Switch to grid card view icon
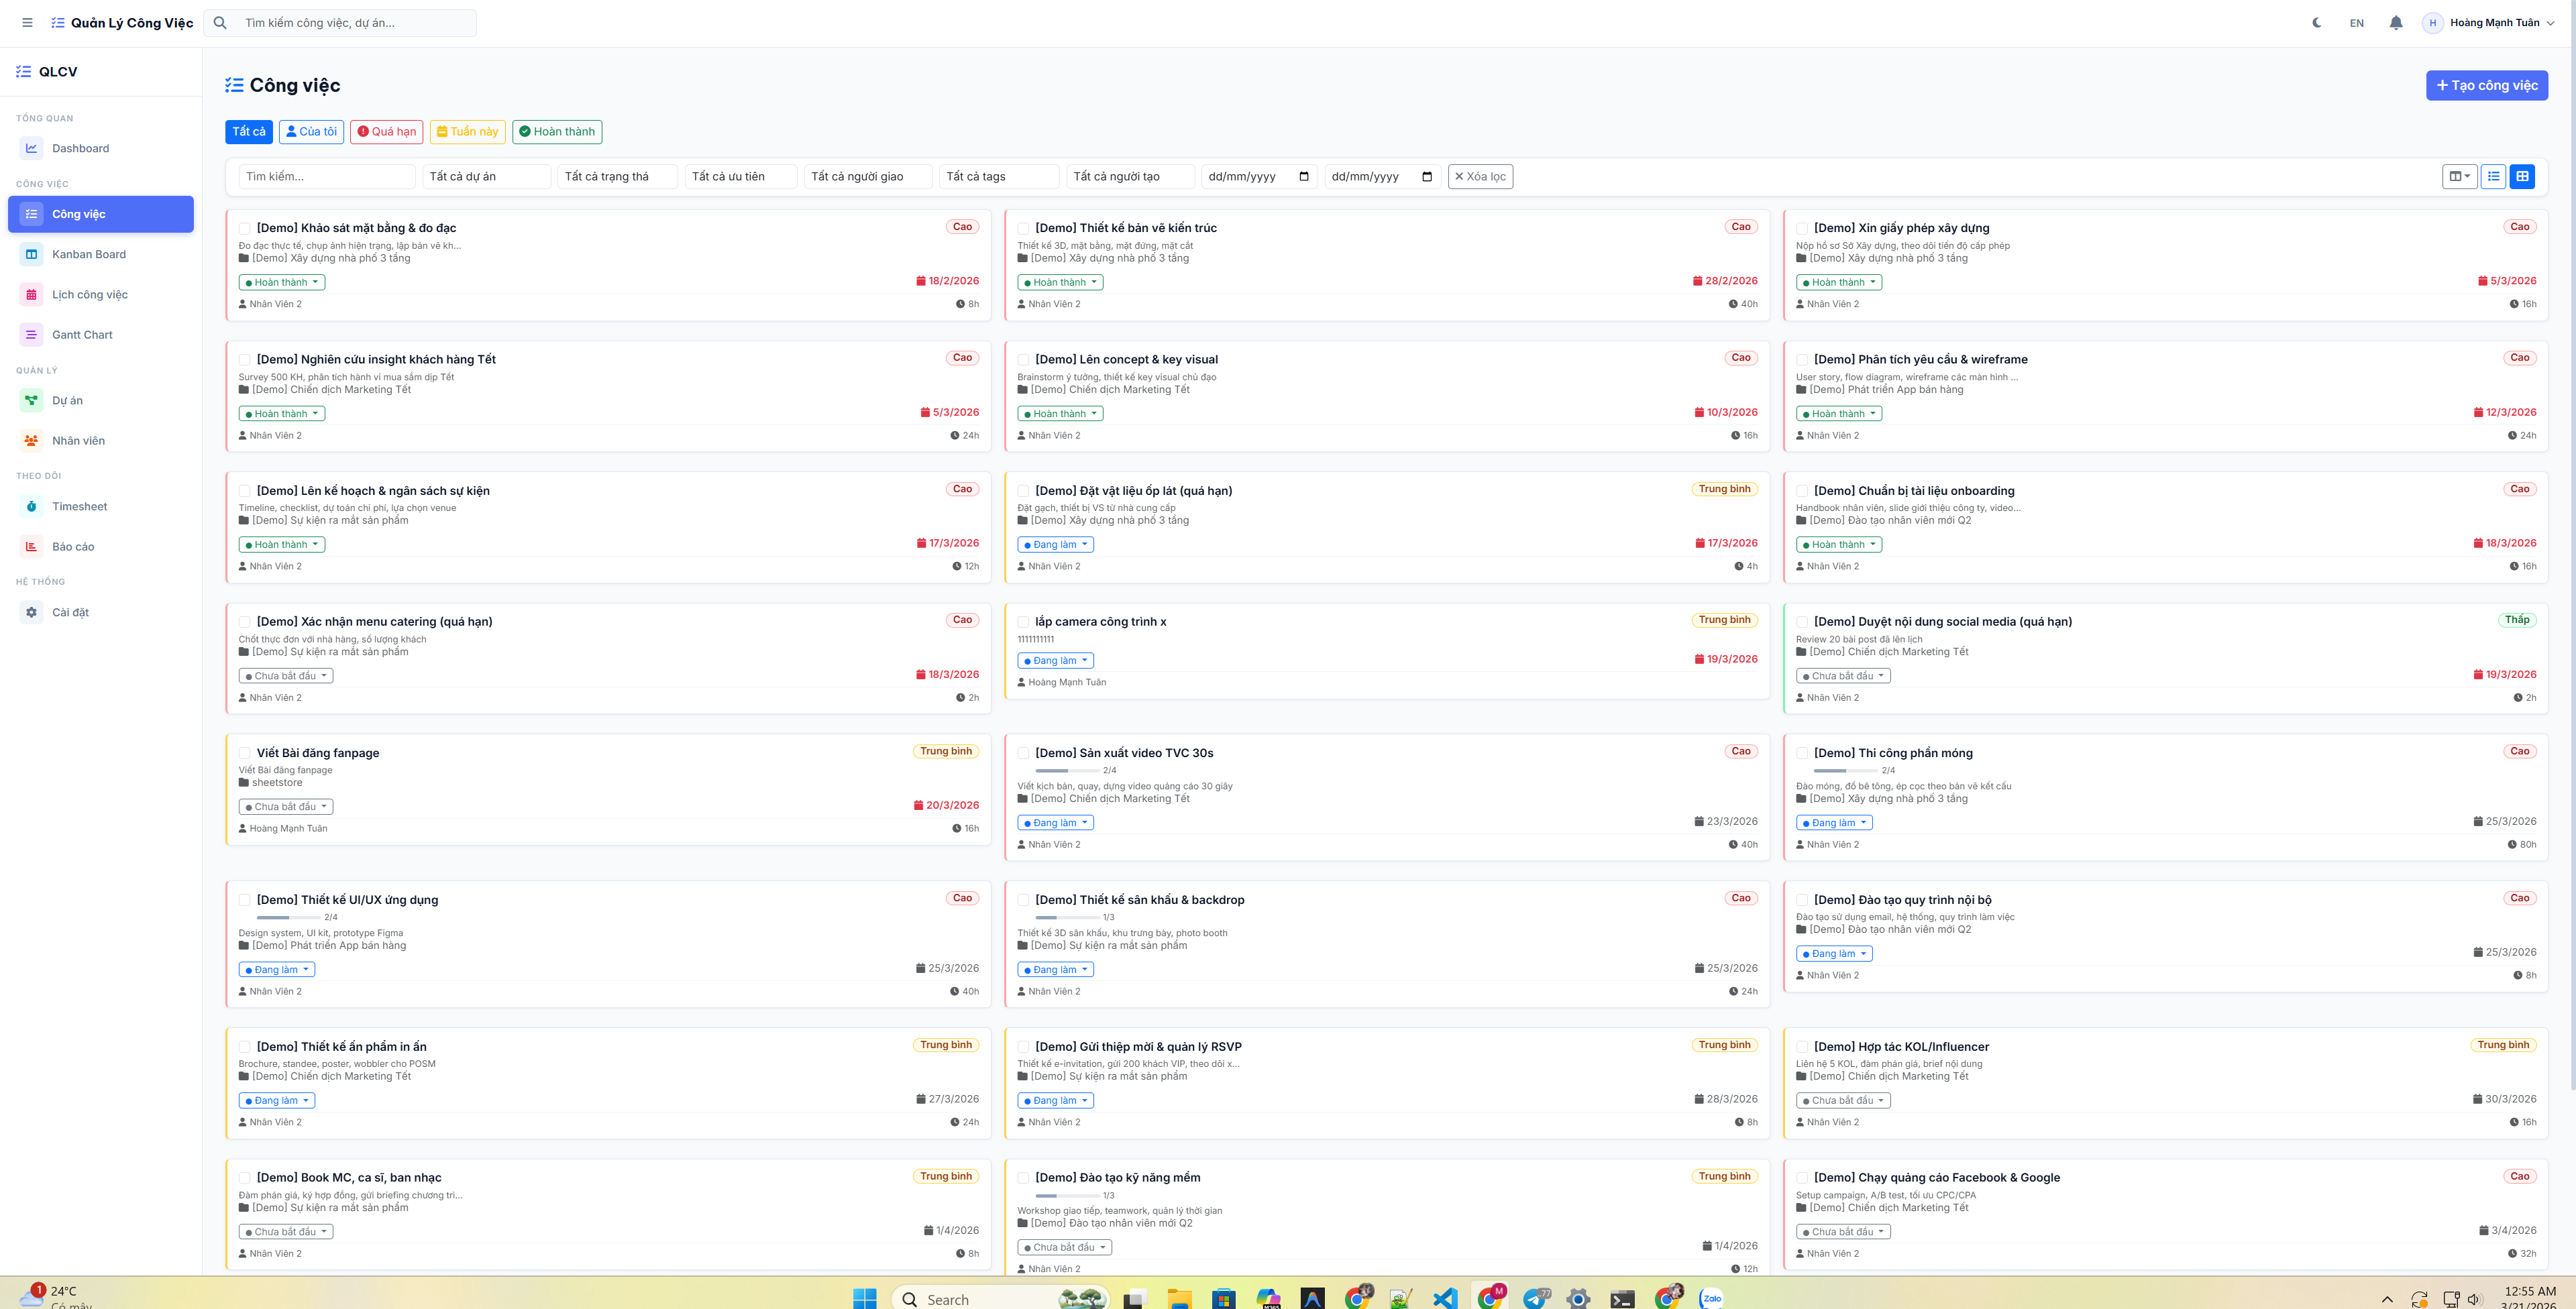 coord(2522,177)
